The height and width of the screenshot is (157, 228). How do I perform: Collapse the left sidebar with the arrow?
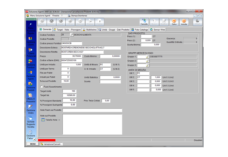34,19
